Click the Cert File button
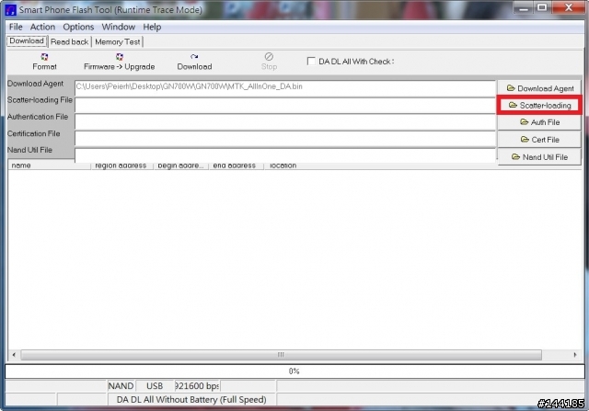This screenshot has width=589, height=411. [x=539, y=140]
